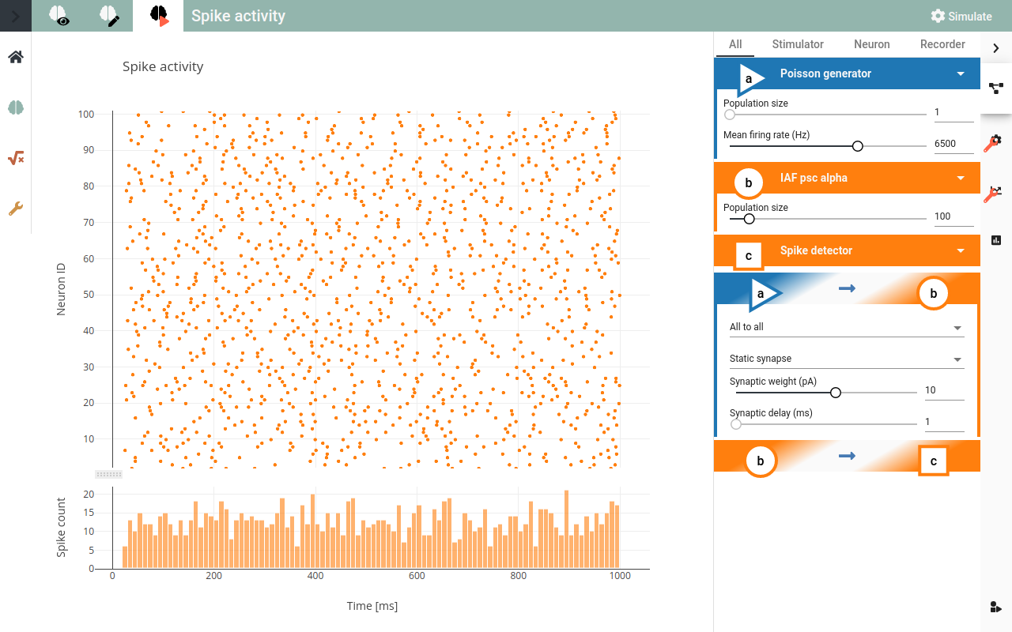Edit Synaptic delay value 1
The image size is (1012, 632).
[x=945, y=422]
